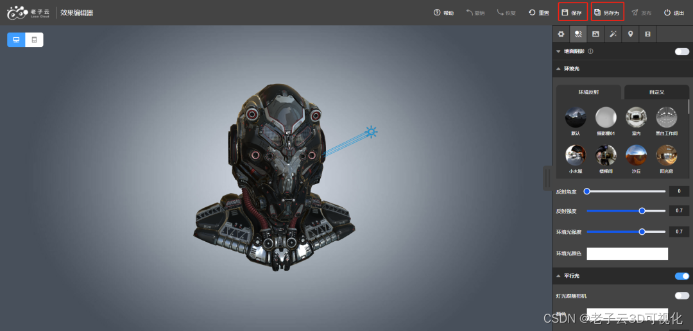The image size is (693, 331).
Task: Open 帮助 (help)
Action: tap(444, 13)
